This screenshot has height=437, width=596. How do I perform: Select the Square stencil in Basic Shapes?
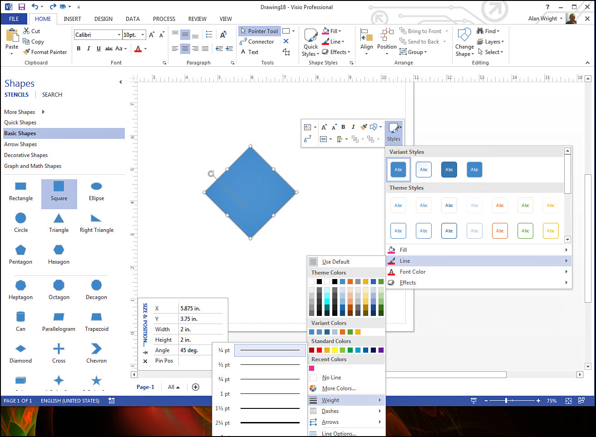[59, 194]
